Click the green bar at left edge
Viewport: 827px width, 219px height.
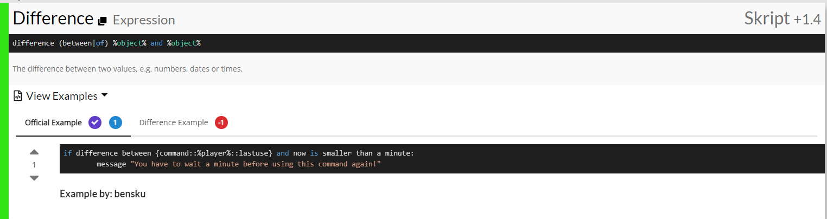(x=4, y=111)
